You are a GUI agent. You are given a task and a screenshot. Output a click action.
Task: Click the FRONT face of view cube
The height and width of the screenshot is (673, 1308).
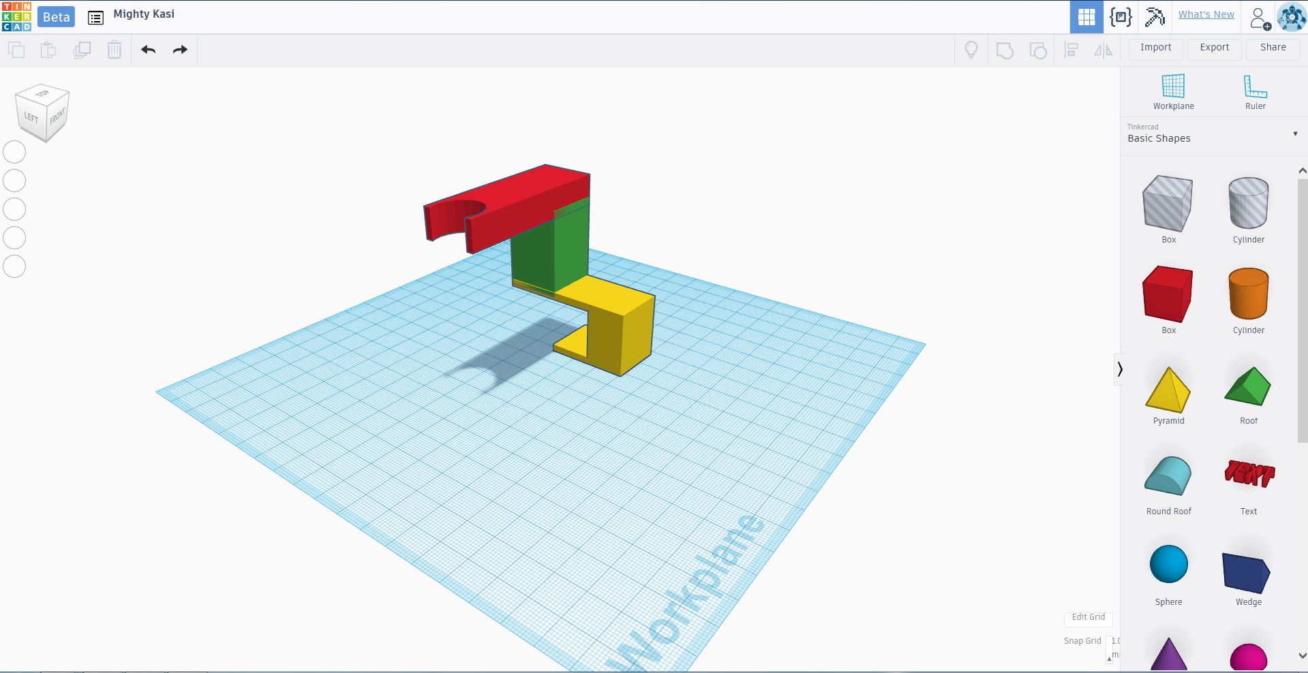click(x=57, y=116)
